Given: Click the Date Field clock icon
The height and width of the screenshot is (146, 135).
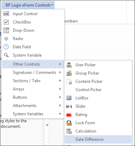Looking at the screenshot, I should click(x=6, y=47).
